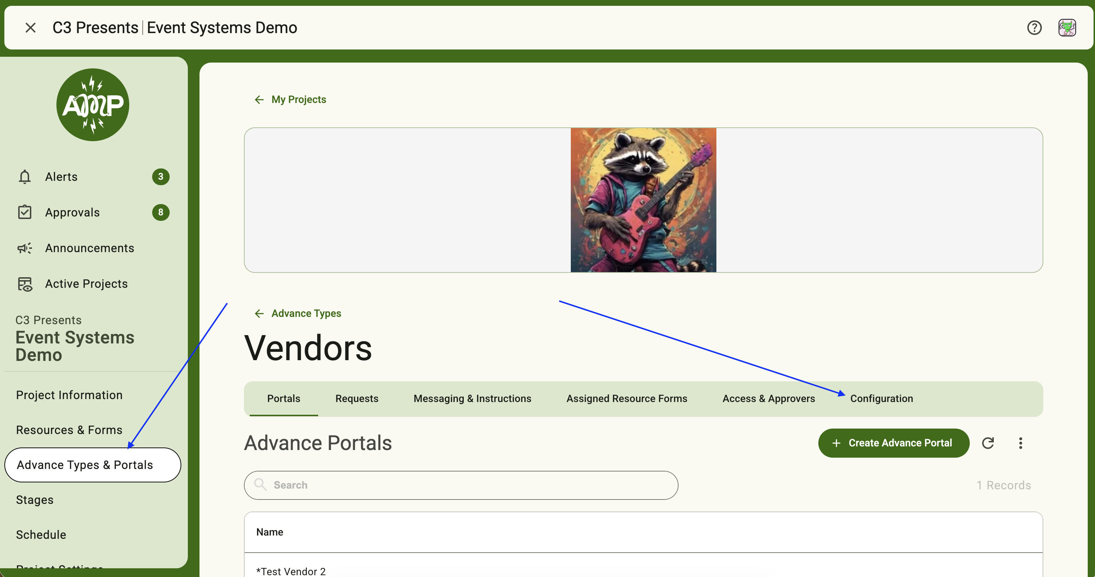Screen dimensions: 1095x577
Task: Go back to My Projects link
Action: coord(299,99)
